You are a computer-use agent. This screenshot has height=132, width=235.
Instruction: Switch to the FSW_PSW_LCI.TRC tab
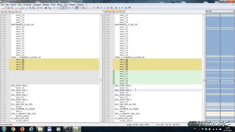[114, 12]
